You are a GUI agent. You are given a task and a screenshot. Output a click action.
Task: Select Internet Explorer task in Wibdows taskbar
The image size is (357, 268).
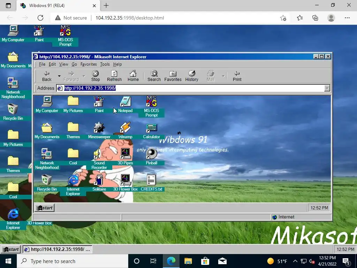(58, 249)
